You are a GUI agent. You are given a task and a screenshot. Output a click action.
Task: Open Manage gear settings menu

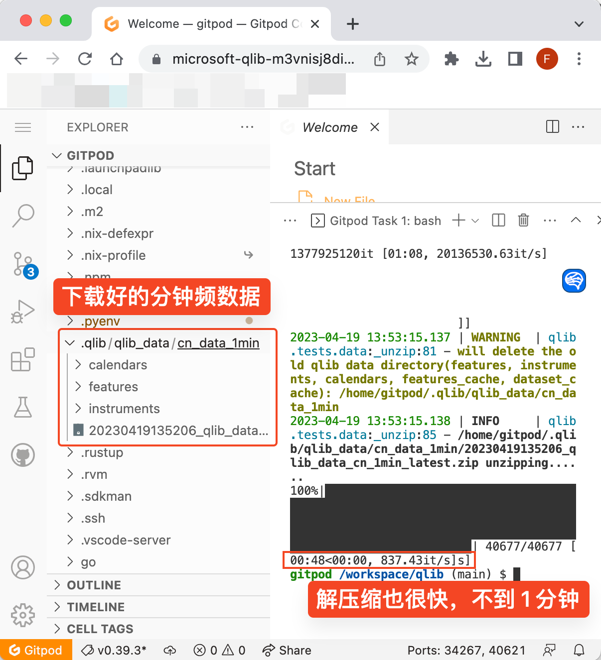coord(23,615)
